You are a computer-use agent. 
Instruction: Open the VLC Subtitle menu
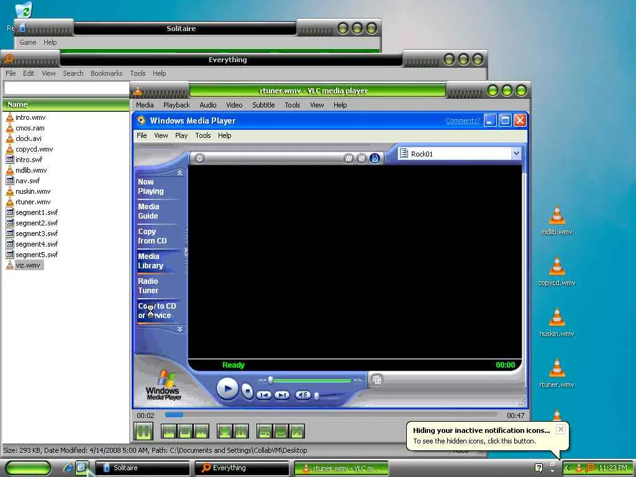tap(263, 105)
